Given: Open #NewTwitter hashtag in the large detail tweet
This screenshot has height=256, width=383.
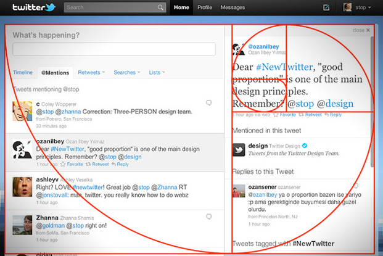Looking at the screenshot, I should click(284, 67).
